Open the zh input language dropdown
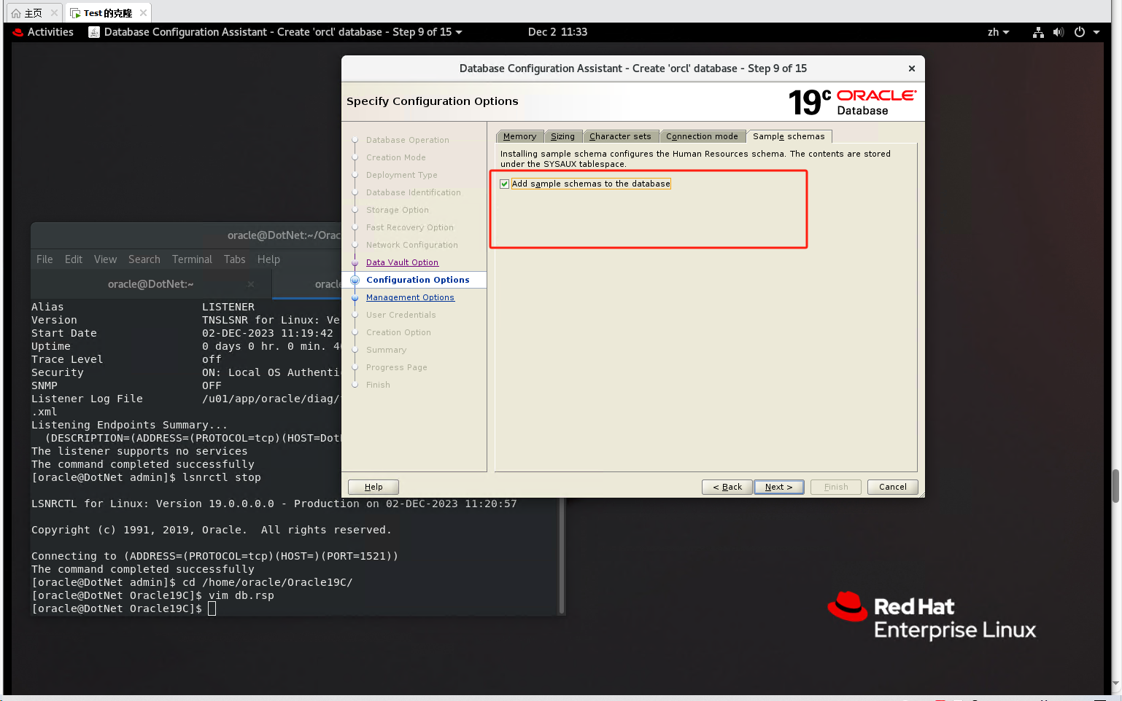This screenshot has width=1122, height=701. [x=998, y=32]
